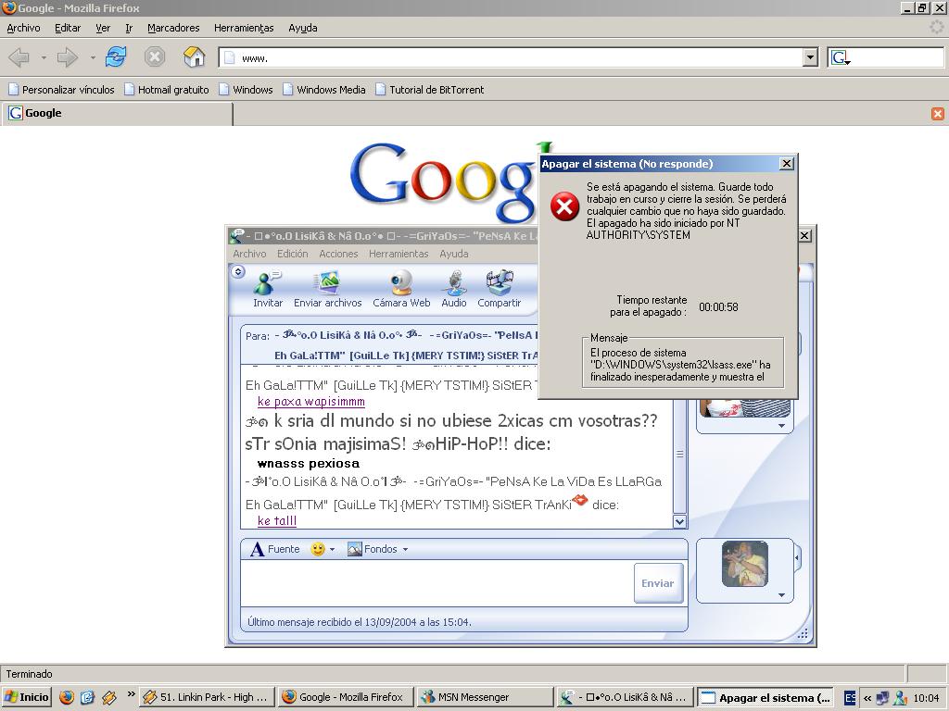
Task: Open the dropdown under my display picture
Action: tap(781, 595)
